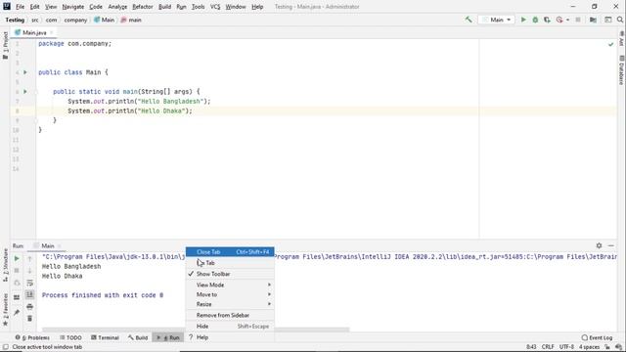Image resolution: width=626 pixels, height=352 pixels.
Task: Toggle Show Toolbar in context menu
Action: [230, 274]
